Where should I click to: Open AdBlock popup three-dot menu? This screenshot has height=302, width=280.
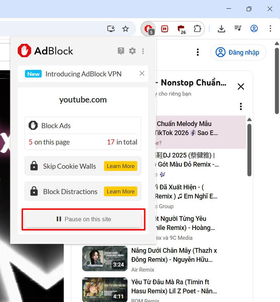(x=143, y=51)
